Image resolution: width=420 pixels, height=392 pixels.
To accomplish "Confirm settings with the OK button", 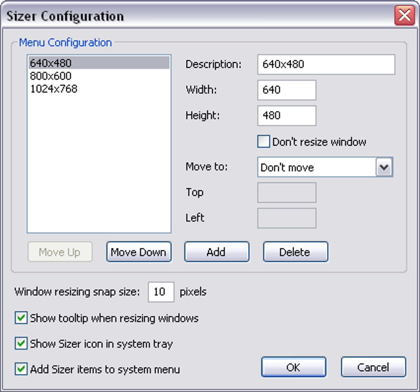I will 294,367.
